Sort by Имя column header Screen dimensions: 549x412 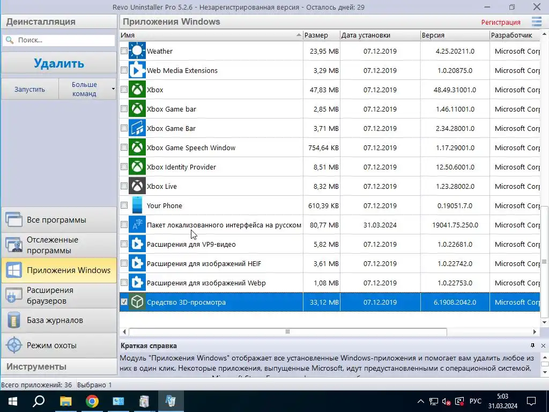coord(211,35)
